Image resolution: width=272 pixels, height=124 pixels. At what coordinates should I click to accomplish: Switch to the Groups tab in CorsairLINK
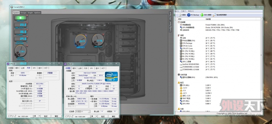coord(23,13)
